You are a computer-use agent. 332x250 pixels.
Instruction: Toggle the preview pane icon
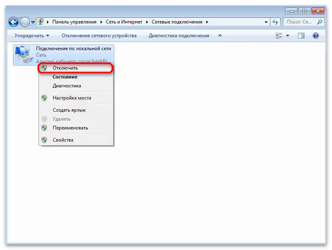pos(301,36)
